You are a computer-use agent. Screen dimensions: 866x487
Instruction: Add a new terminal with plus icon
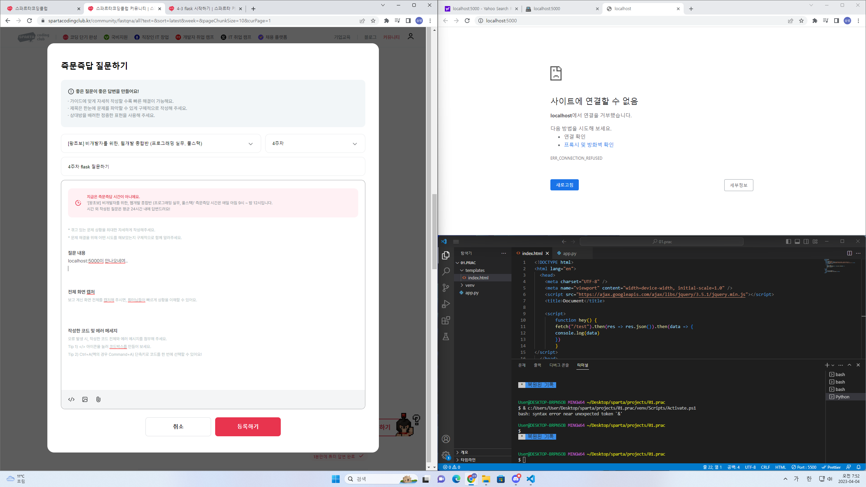(x=827, y=365)
